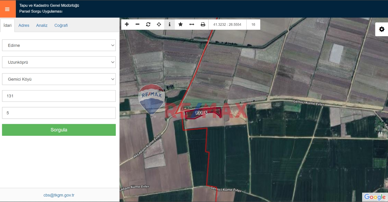Click the zoom in tool on the map toolbar
This screenshot has width=388, height=202.
click(127, 24)
